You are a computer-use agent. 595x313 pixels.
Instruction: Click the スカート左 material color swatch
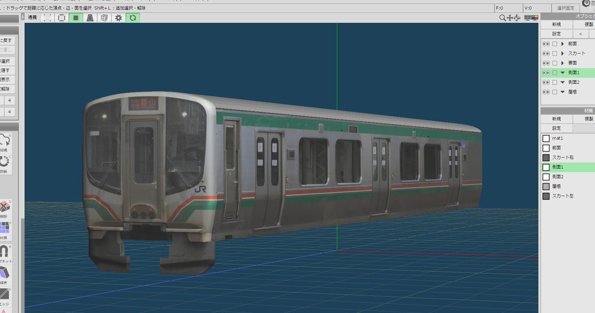pos(546,196)
